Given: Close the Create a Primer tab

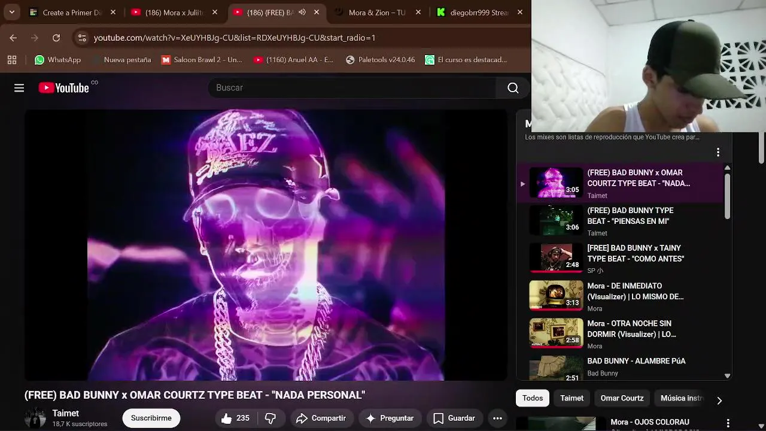Looking at the screenshot, I should (113, 12).
